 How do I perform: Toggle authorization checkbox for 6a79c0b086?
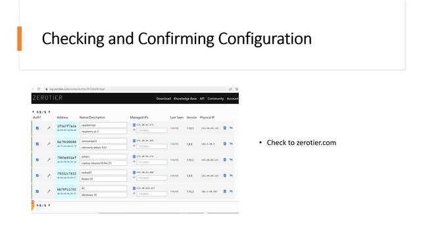click(x=37, y=144)
